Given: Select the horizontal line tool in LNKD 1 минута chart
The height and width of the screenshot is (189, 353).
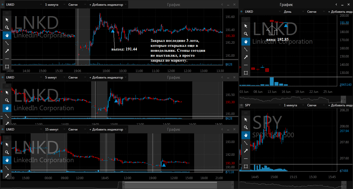Looking at the screenshot, I should point(7,58).
